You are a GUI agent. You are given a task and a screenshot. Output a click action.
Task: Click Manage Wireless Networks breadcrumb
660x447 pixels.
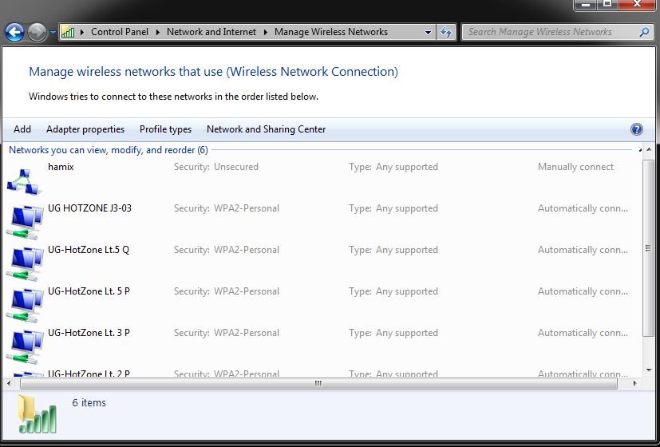(331, 32)
